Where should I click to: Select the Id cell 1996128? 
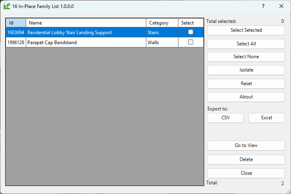pos(16,42)
